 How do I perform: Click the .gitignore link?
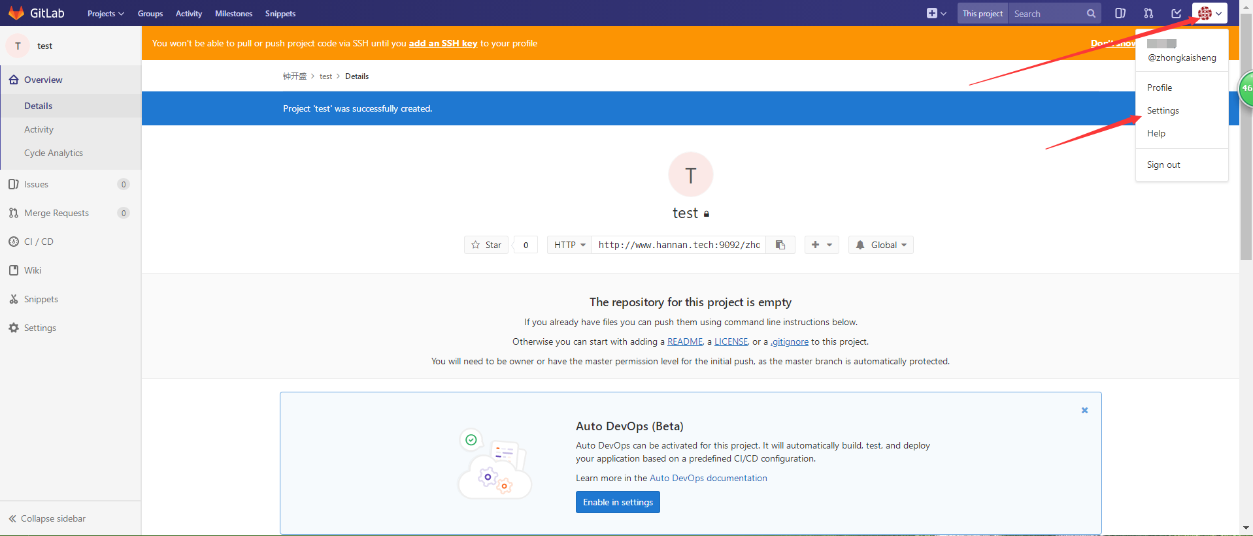790,341
